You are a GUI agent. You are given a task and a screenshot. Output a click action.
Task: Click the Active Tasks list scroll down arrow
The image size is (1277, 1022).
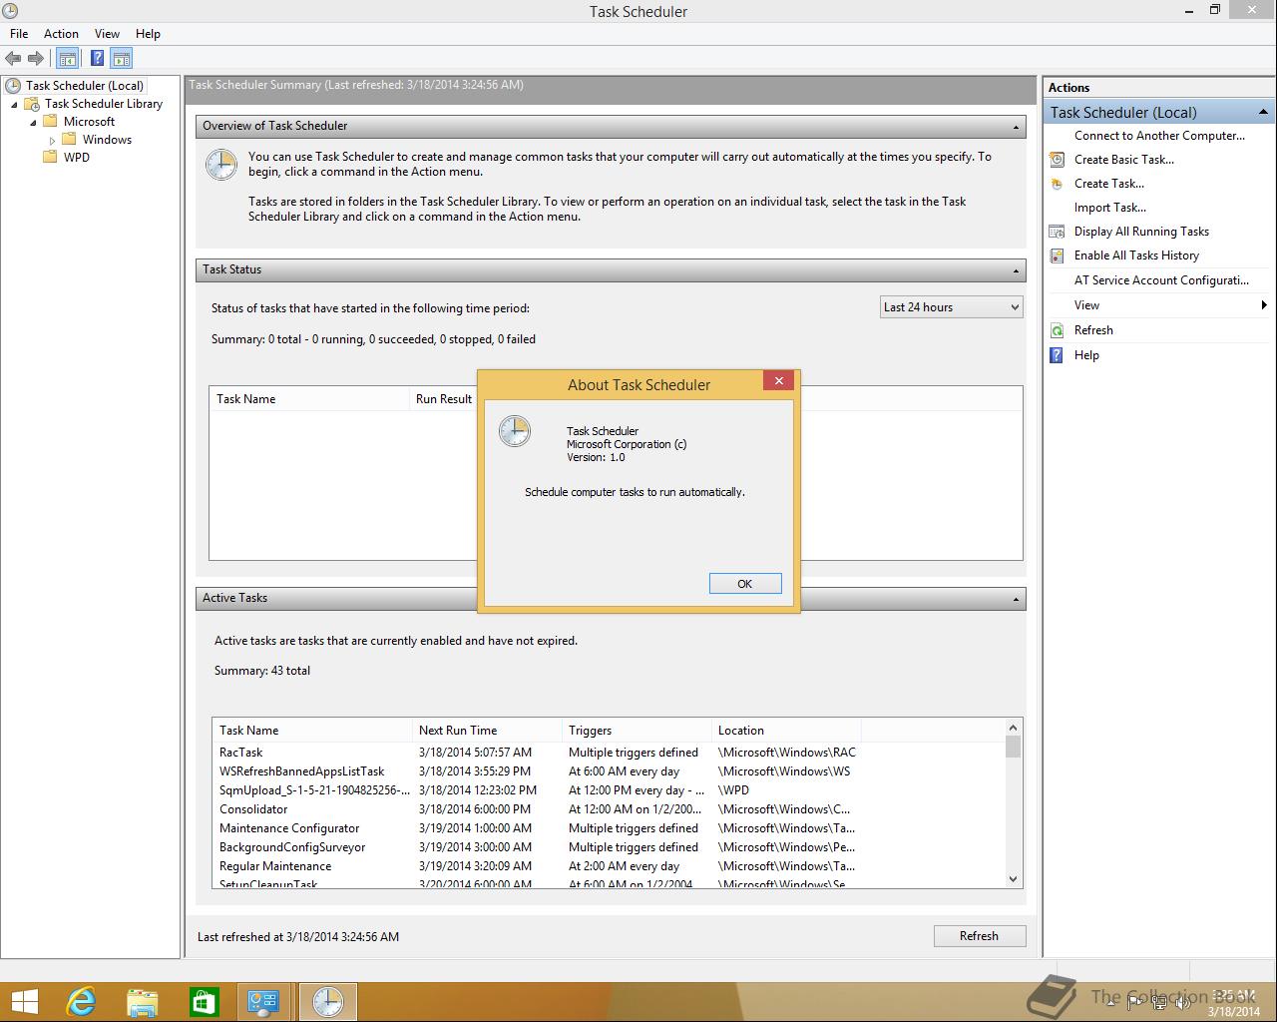(1014, 879)
